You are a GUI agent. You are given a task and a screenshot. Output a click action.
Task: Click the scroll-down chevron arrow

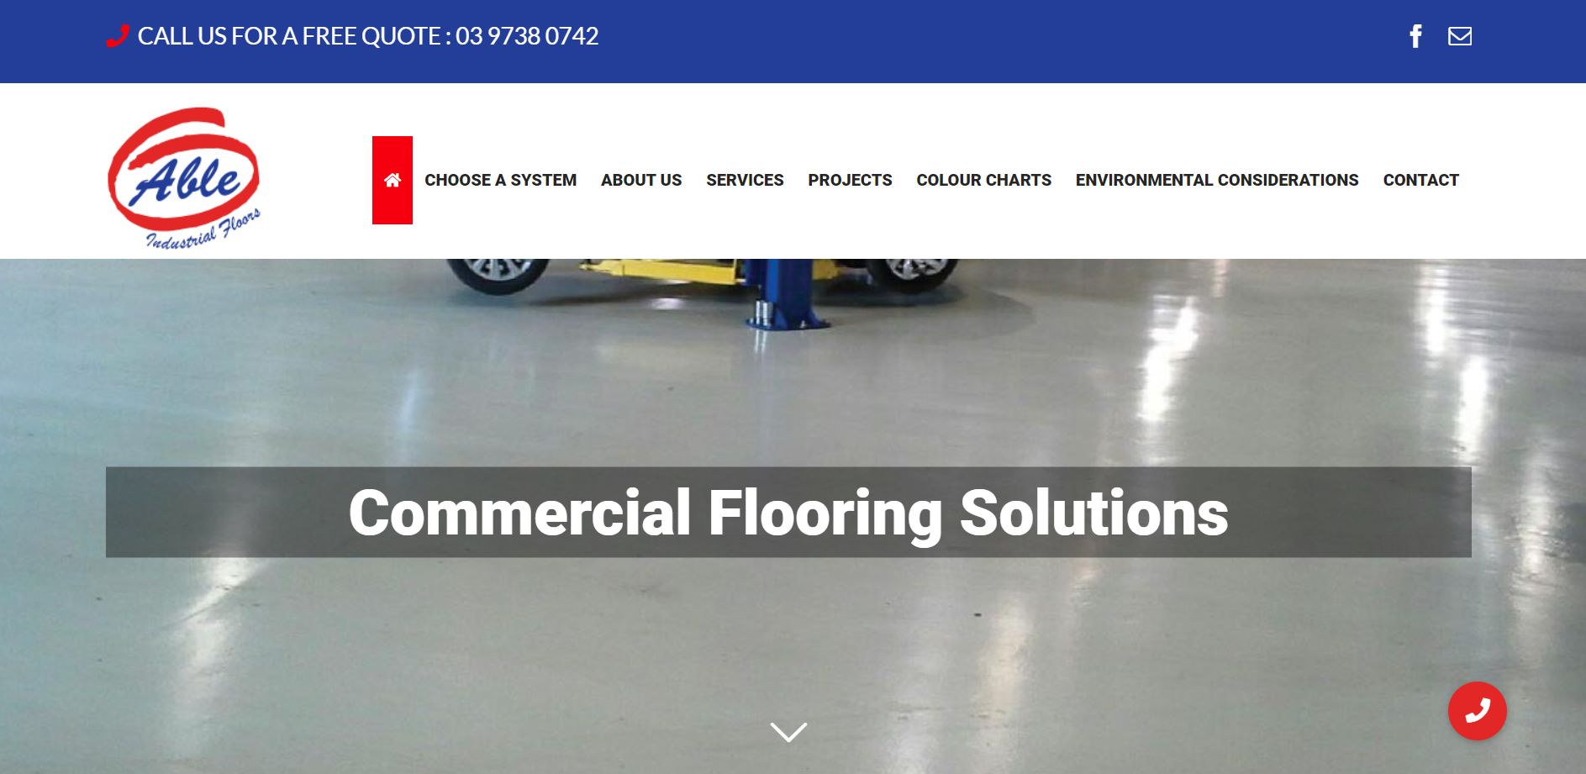(x=788, y=732)
